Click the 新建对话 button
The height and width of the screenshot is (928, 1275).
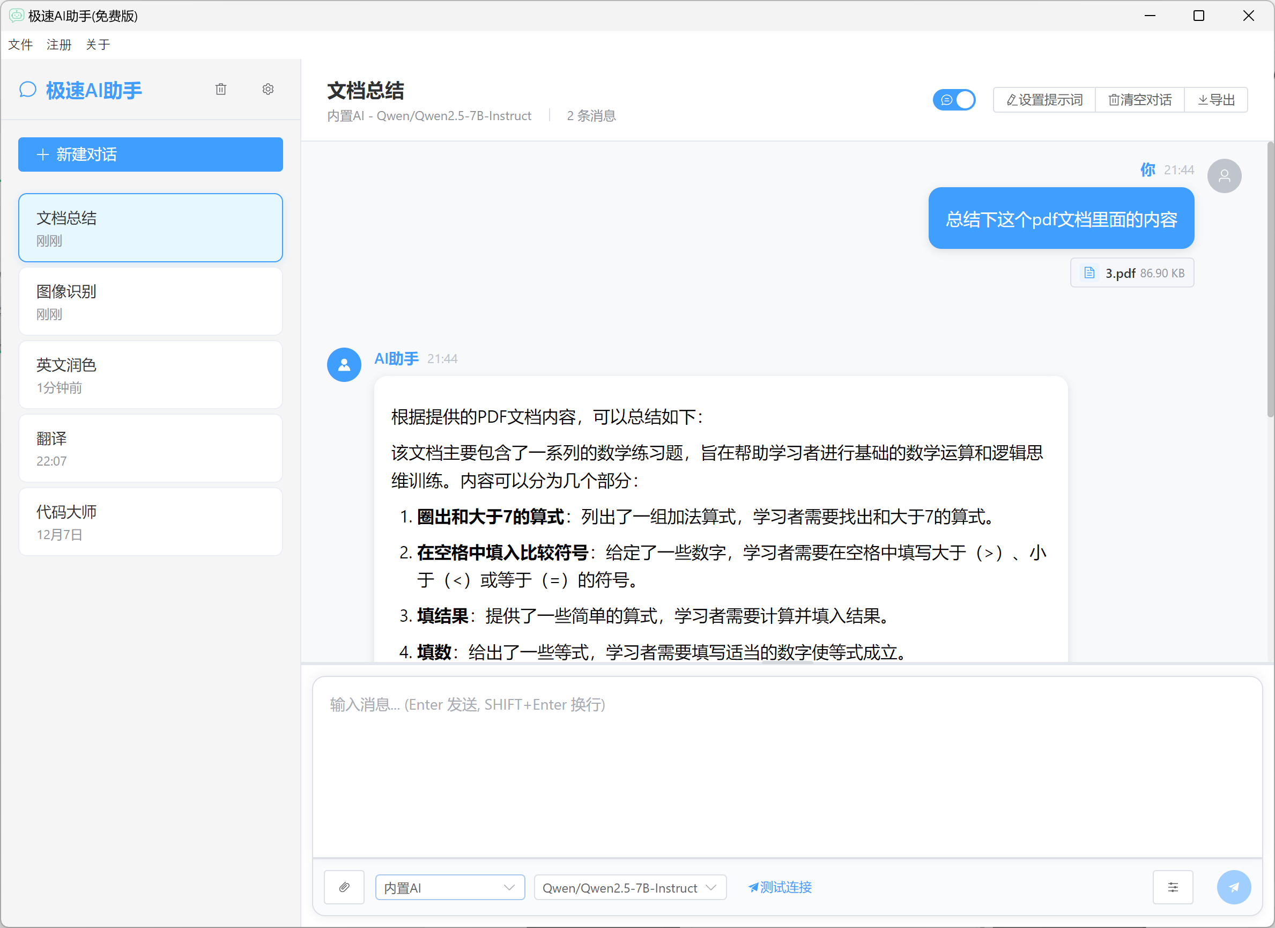tap(151, 154)
